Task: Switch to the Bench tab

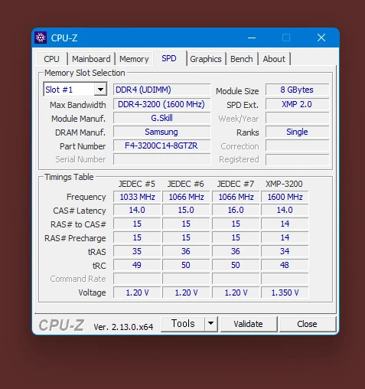Action: (242, 59)
